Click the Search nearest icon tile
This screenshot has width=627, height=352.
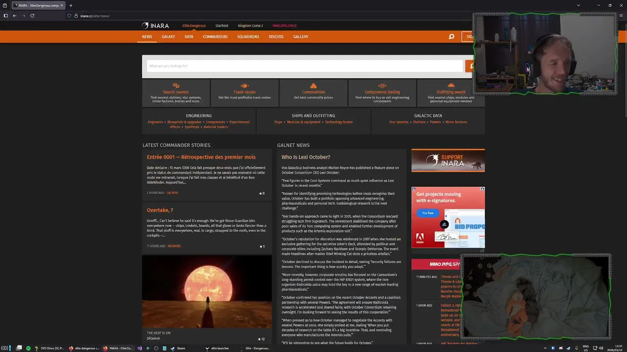[176, 93]
